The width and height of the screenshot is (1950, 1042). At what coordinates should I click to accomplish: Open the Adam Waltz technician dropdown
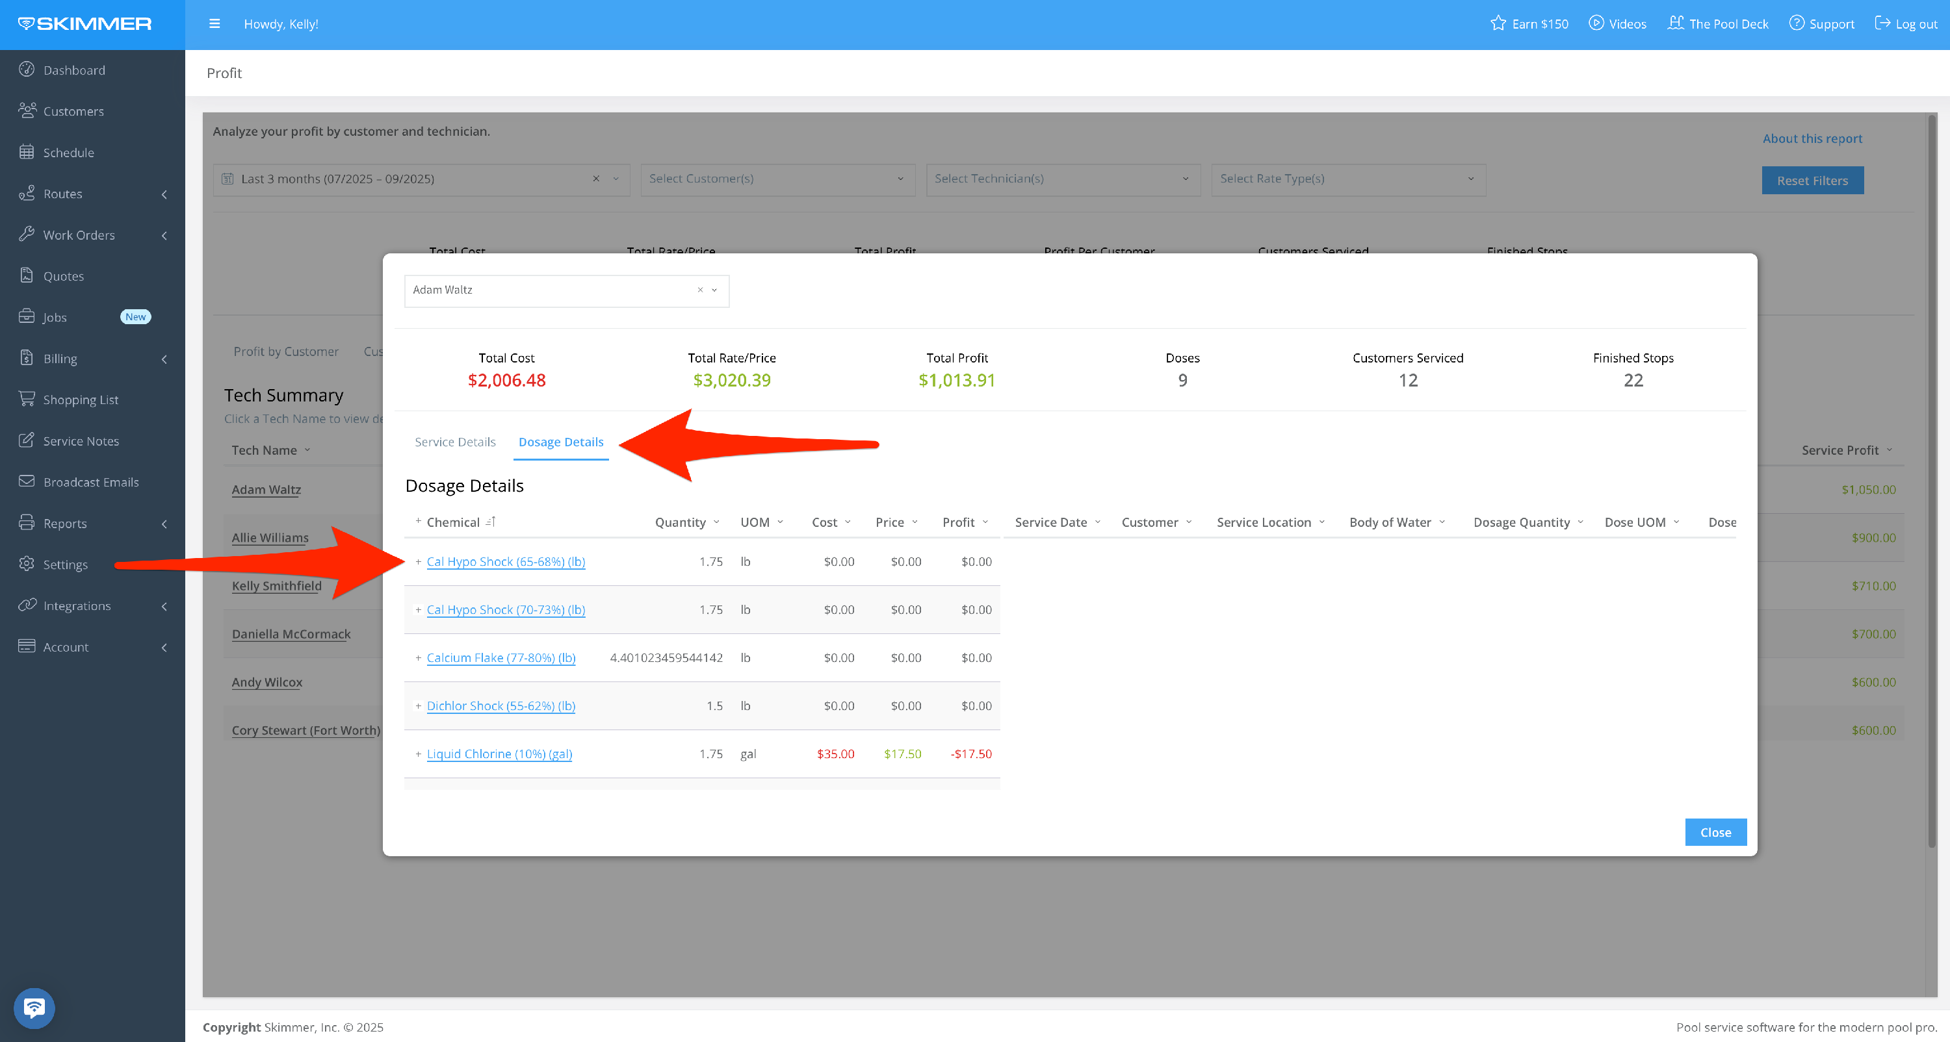[x=714, y=290]
